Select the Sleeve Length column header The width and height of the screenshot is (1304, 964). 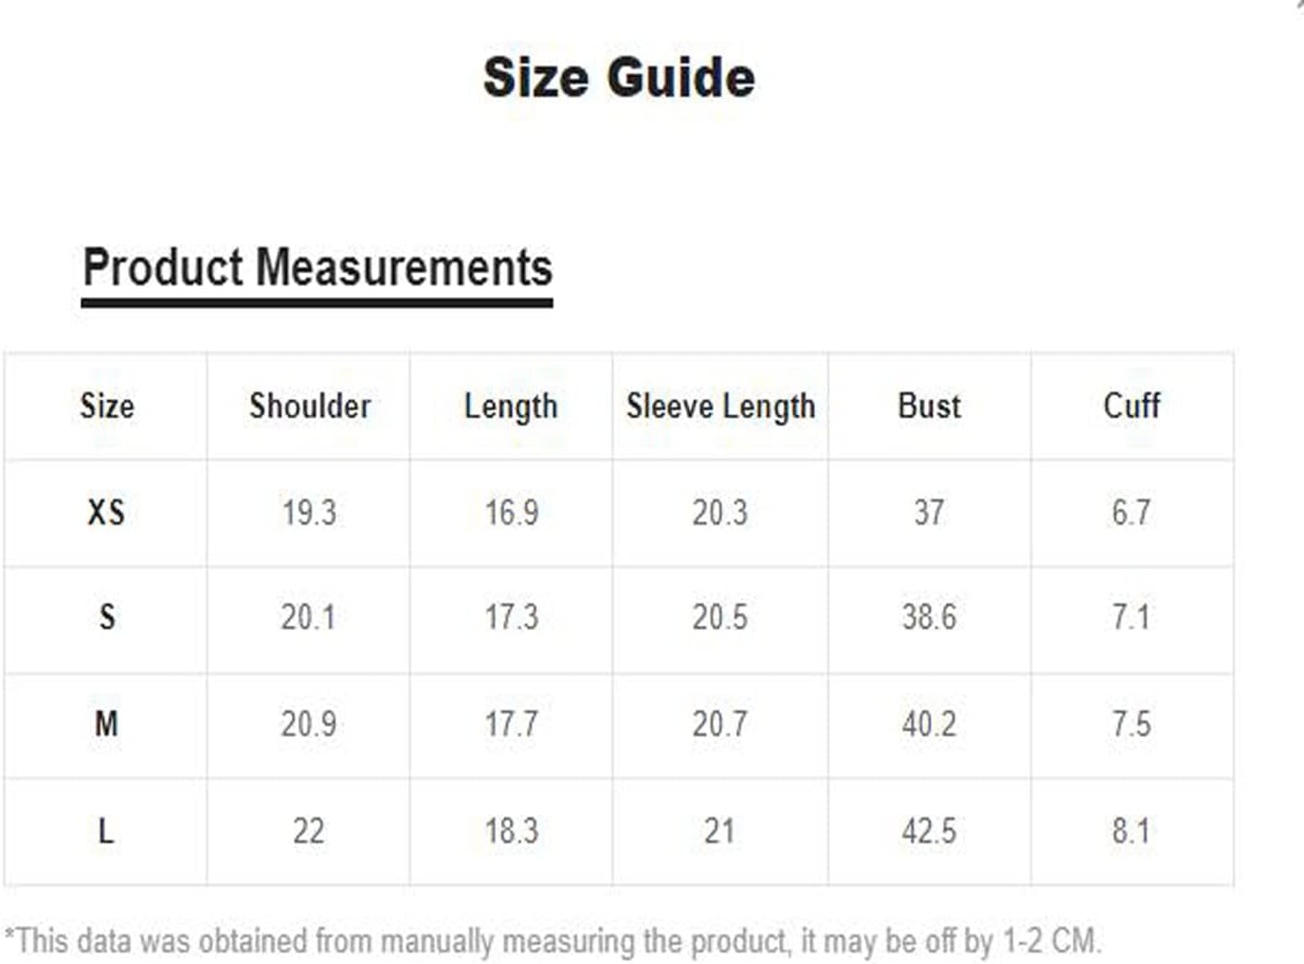pos(721,407)
